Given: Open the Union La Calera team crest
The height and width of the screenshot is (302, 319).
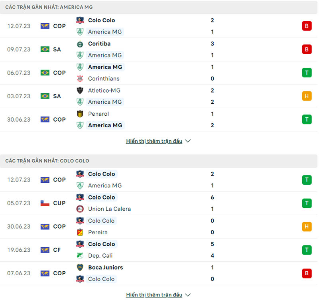Looking at the screenshot, I should pos(80,209).
